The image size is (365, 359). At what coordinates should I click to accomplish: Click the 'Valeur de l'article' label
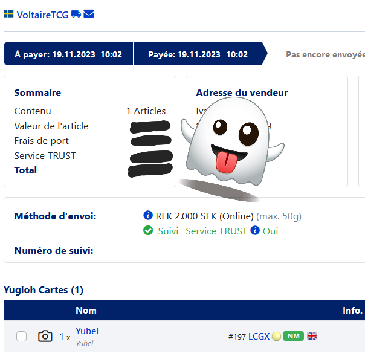coord(51,126)
